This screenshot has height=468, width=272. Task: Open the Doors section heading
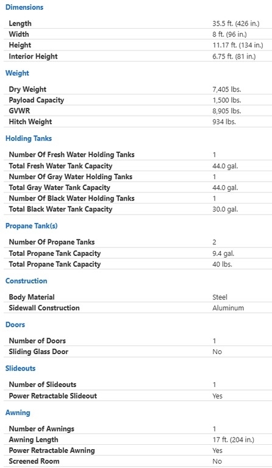pyautogui.click(x=15, y=325)
